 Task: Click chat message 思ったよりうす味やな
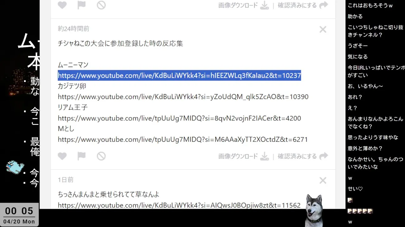pyautogui.click(x=373, y=137)
